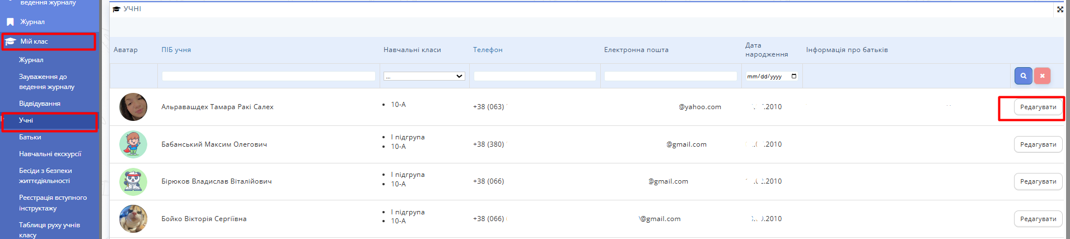Click the calendar icon in date field
Screen dimensions: 1070x239
click(793, 76)
